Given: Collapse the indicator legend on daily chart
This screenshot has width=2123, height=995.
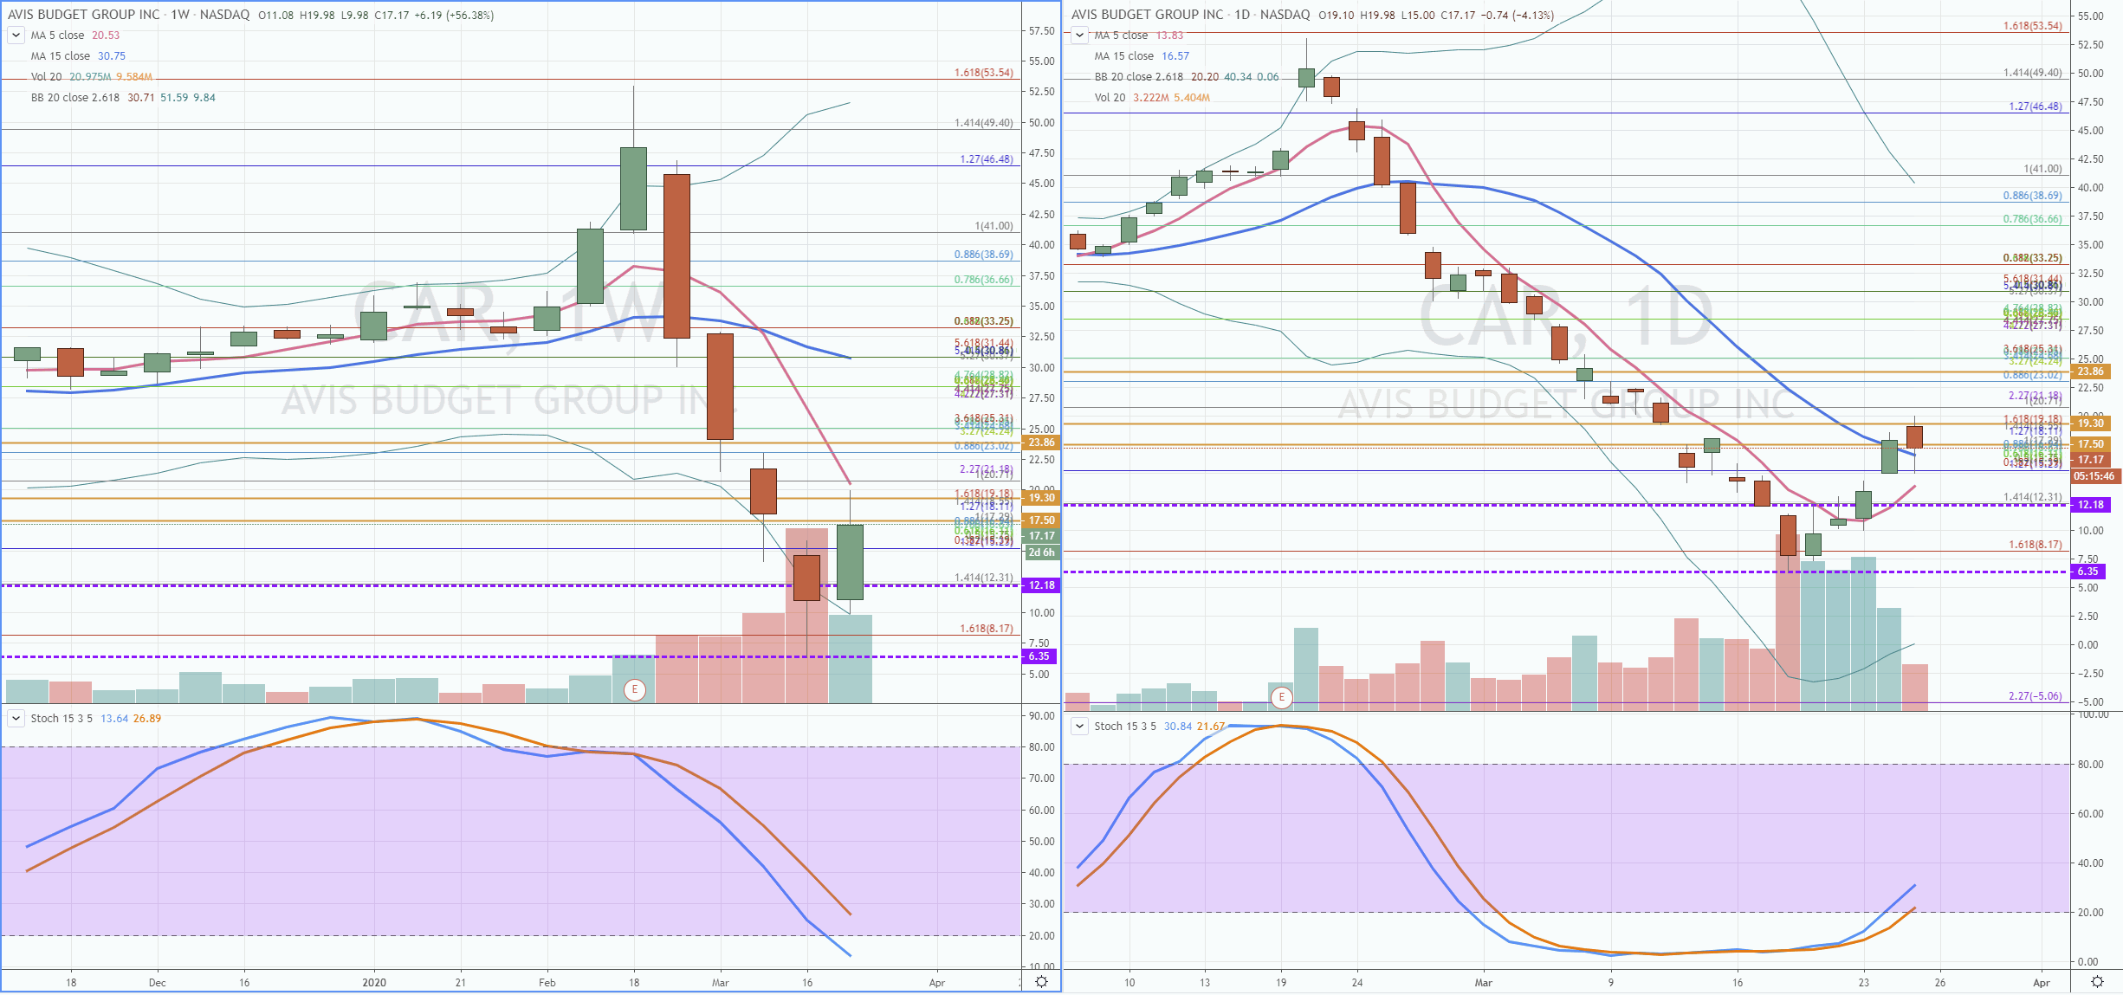Looking at the screenshot, I should point(1079,36).
